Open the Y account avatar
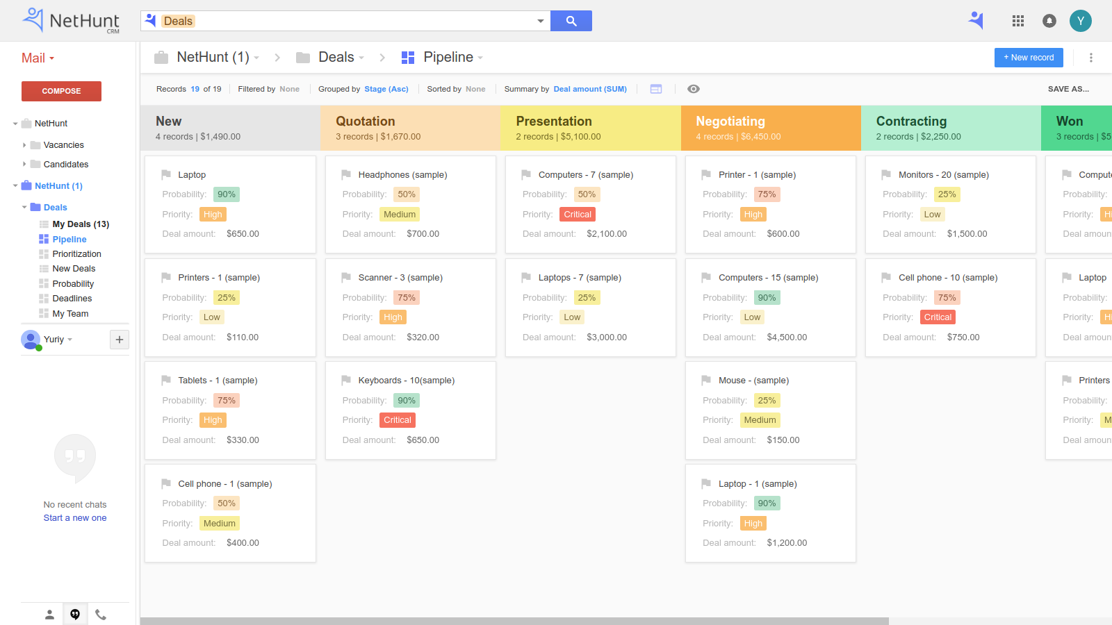 pos(1081,21)
